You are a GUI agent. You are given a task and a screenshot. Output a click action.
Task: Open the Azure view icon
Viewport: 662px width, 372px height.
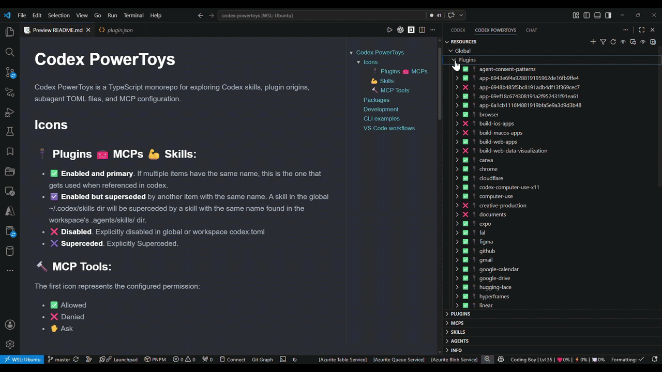click(9, 211)
